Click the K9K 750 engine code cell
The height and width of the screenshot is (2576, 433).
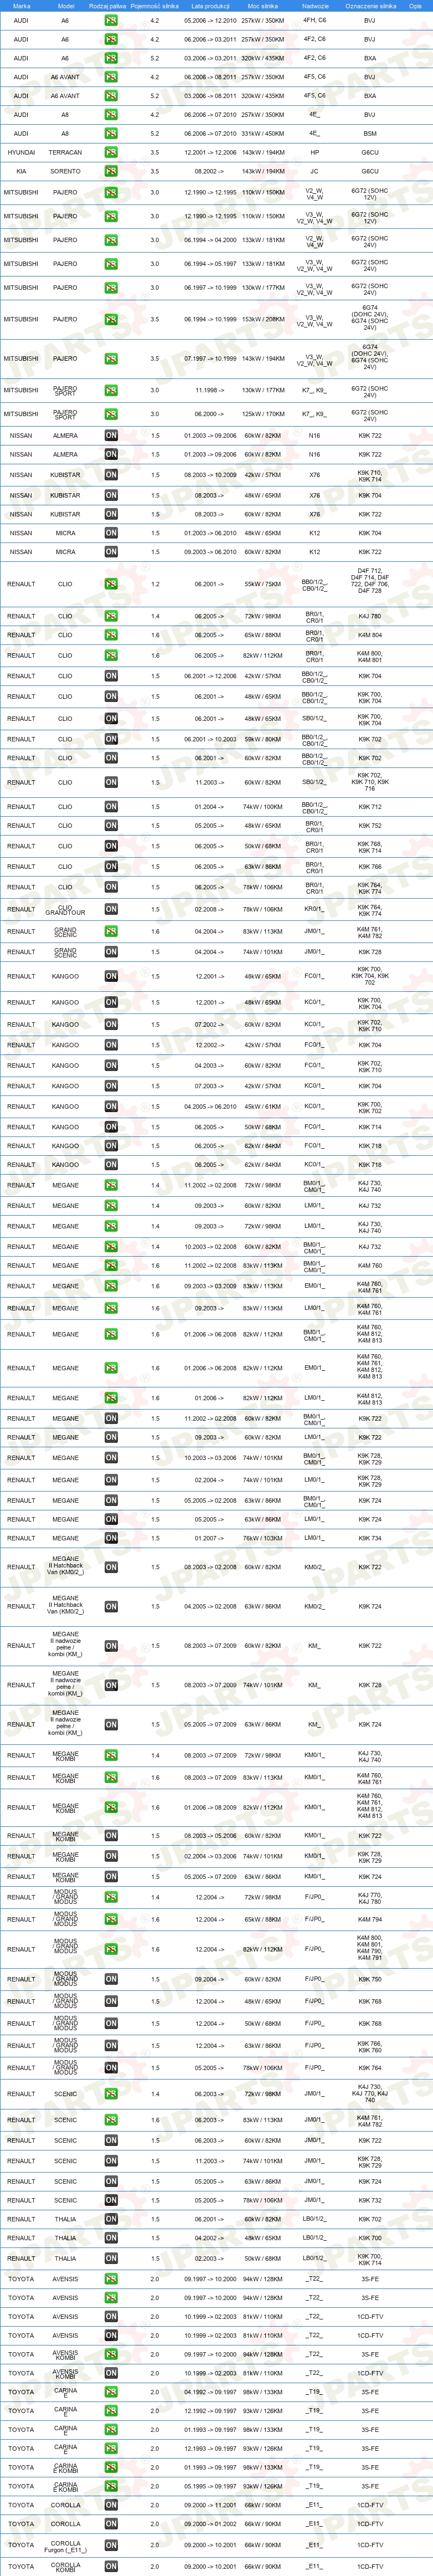pyautogui.click(x=370, y=1979)
